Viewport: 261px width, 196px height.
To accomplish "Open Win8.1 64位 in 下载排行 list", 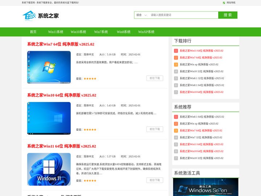I will point(202,85).
